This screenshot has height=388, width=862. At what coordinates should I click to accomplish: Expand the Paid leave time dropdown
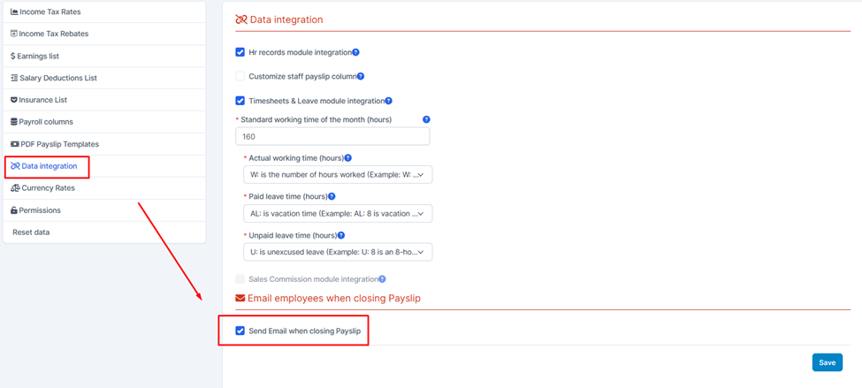(338, 213)
